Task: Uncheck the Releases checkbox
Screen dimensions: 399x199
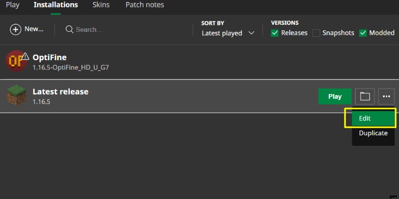Action: [x=275, y=33]
